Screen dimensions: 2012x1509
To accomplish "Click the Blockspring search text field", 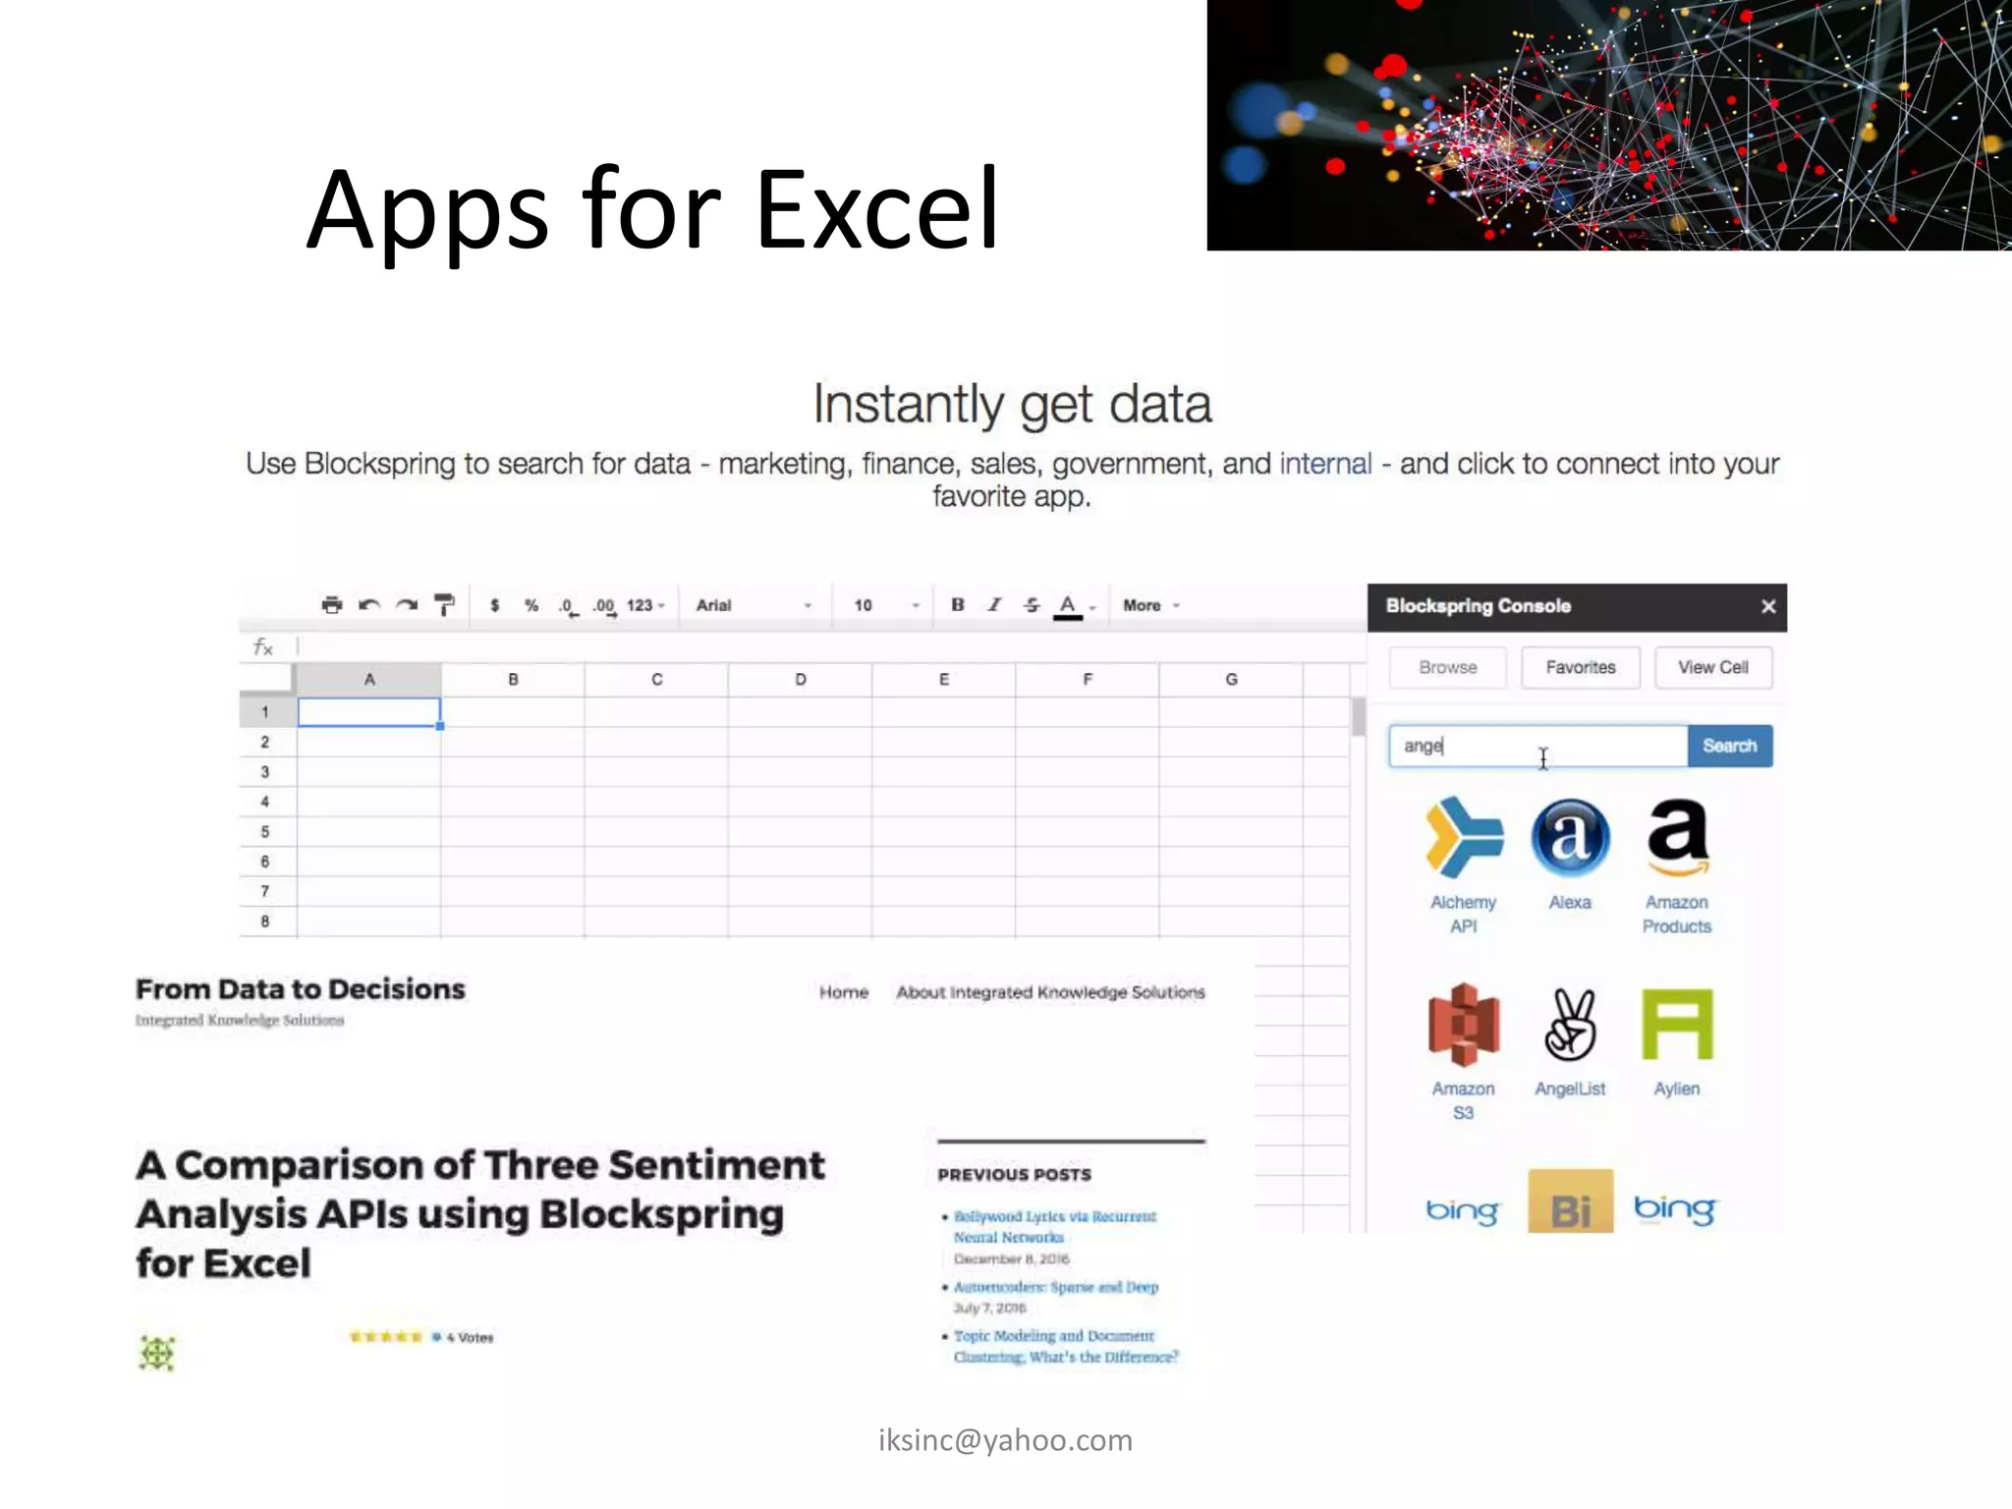I will (1537, 746).
